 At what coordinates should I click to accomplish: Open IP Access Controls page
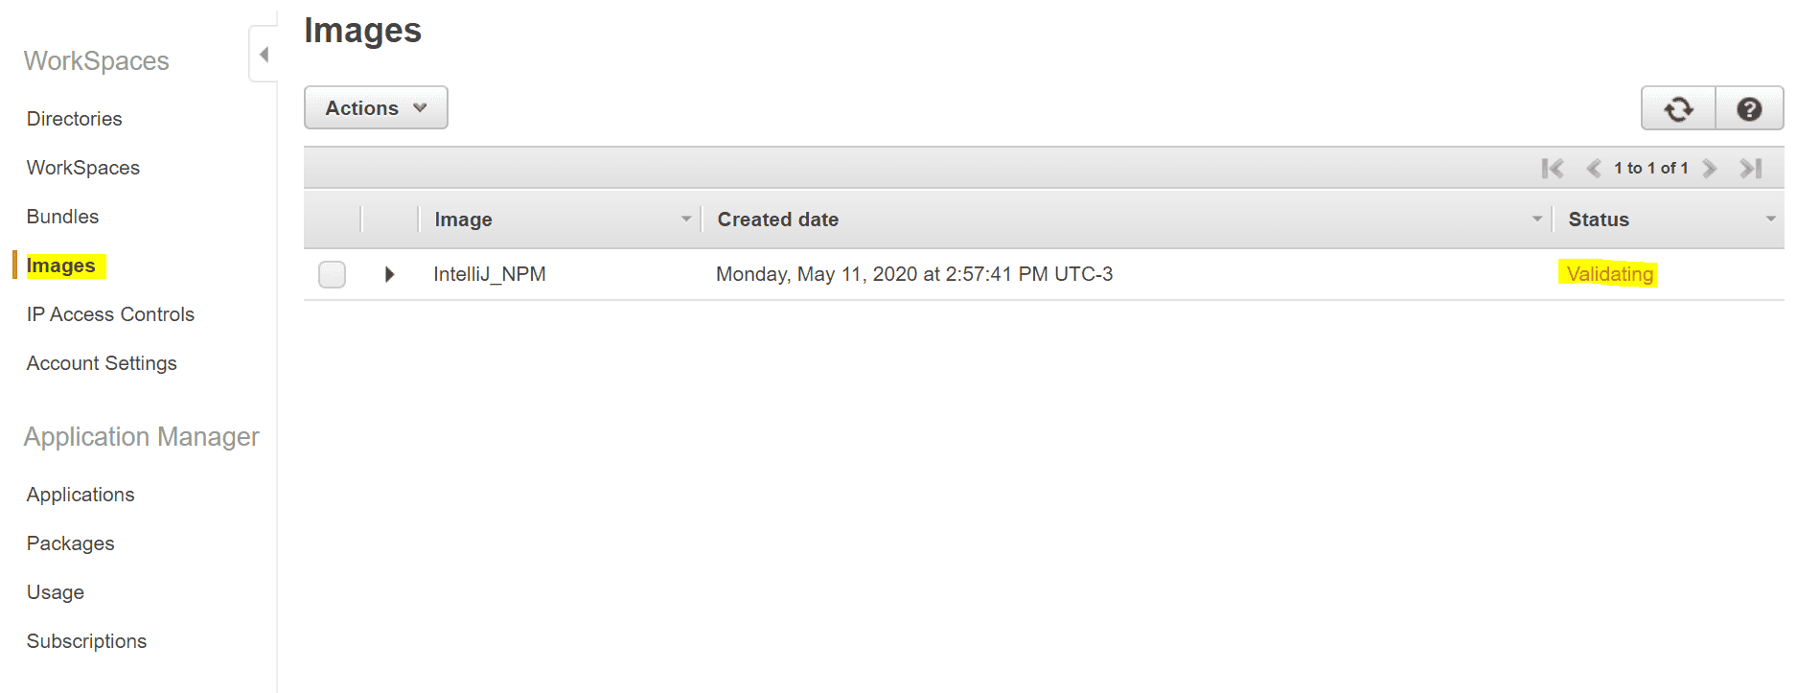pos(110,314)
